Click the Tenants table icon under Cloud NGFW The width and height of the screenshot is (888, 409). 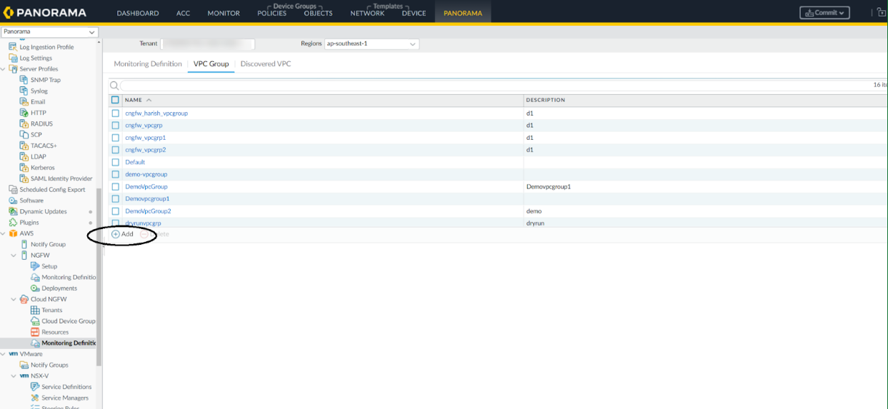click(x=35, y=310)
